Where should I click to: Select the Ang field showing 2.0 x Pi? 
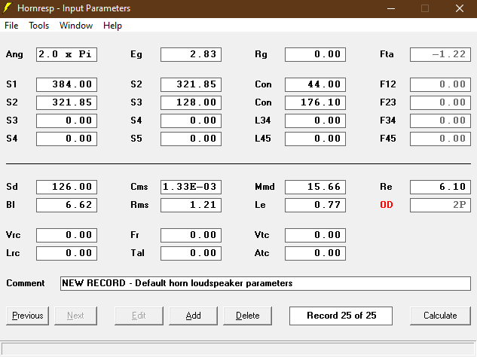tap(66, 54)
